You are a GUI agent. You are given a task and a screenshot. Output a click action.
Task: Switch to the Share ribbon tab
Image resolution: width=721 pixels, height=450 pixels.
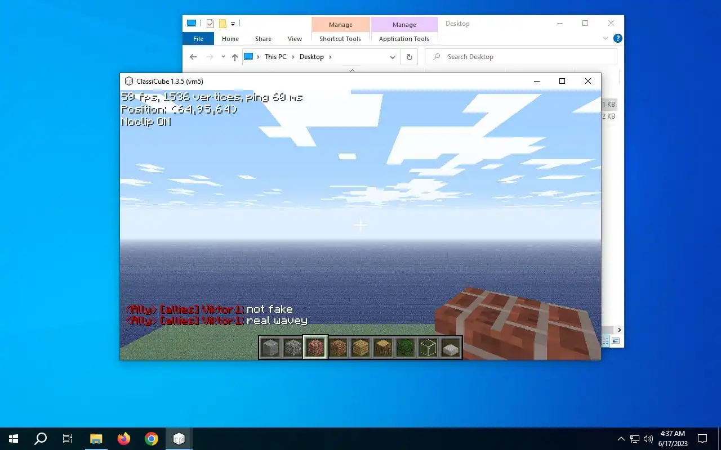[263, 39]
